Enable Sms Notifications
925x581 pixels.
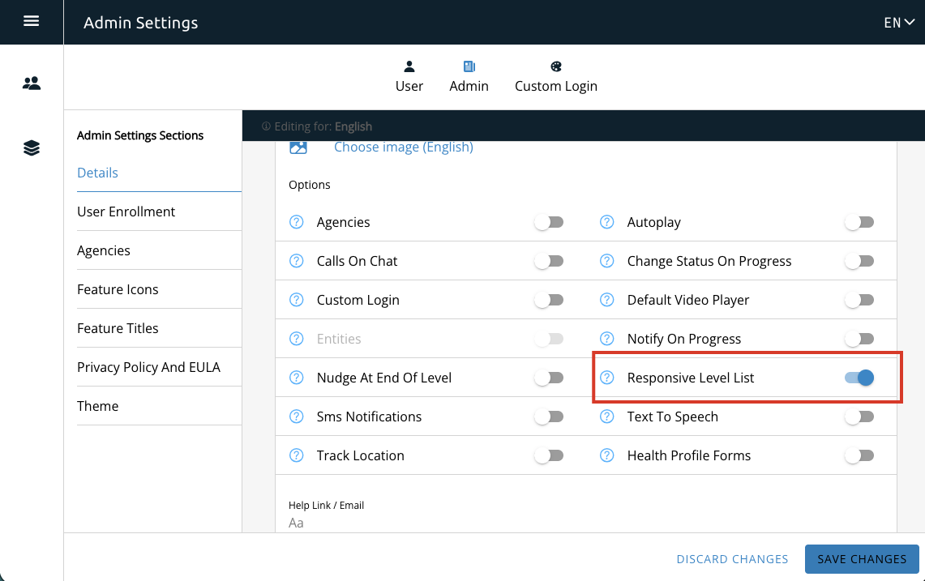click(x=549, y=417)
